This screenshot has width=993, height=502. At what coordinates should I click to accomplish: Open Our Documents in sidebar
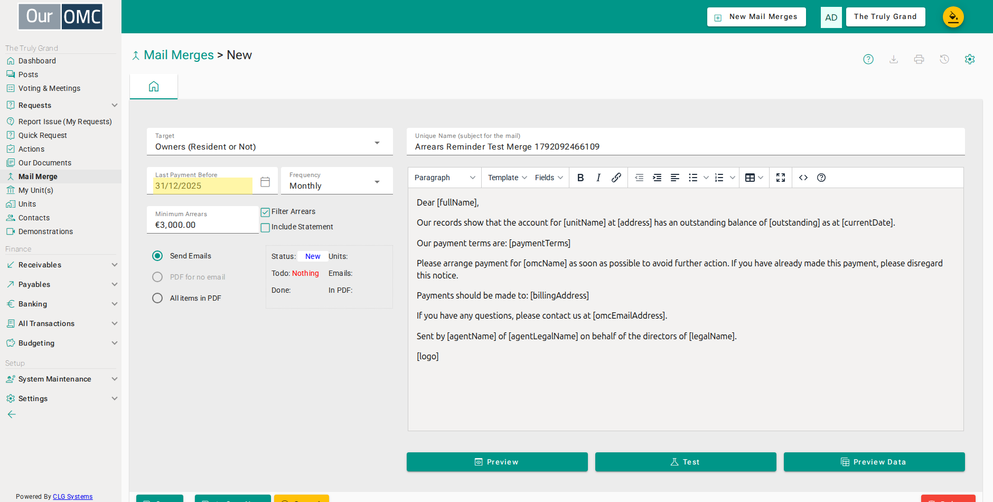[45, 163]
